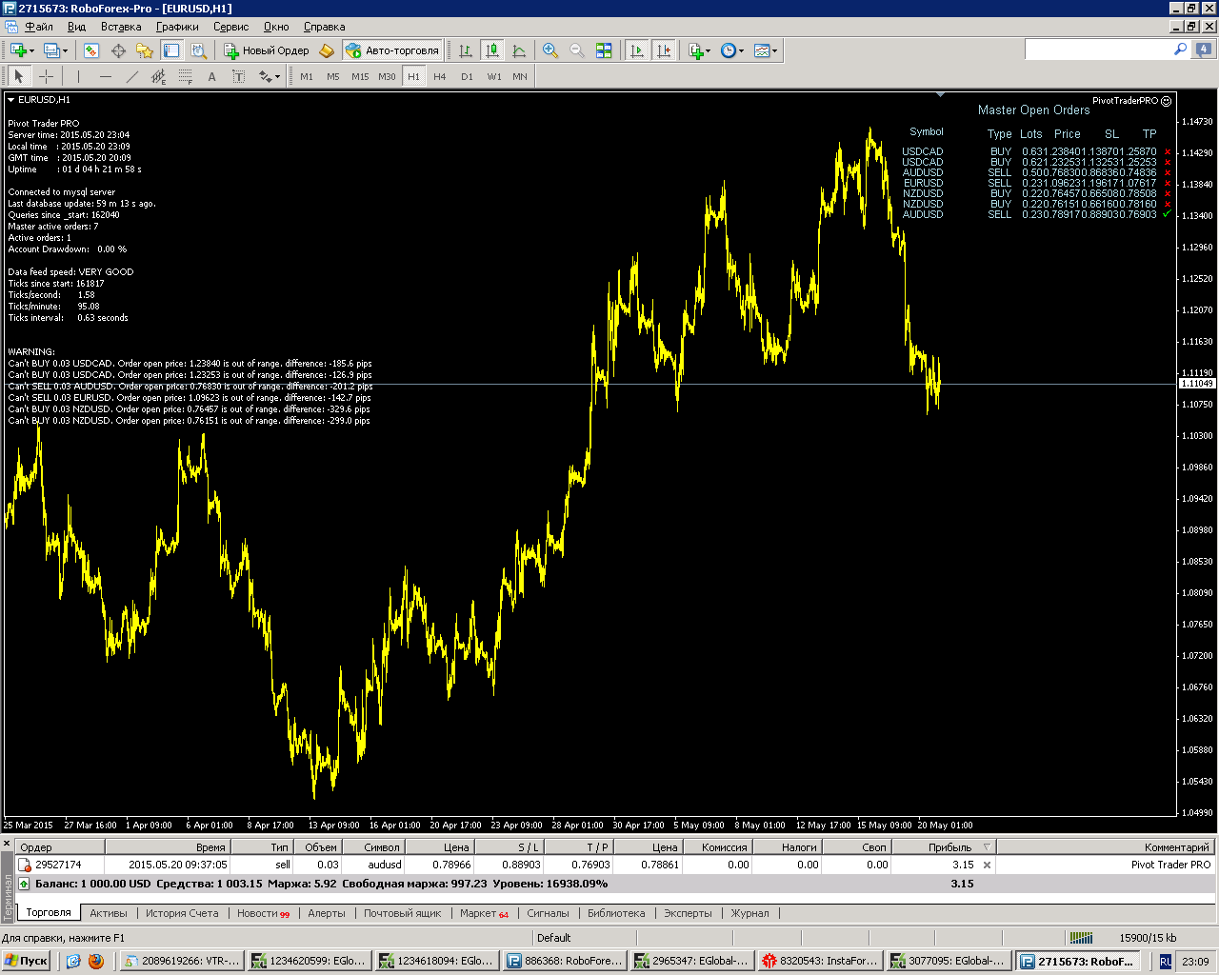Viewport: 1219px width, 975px height.
Task: Select the crosshair cursor tool
Action: click(46, 76)
